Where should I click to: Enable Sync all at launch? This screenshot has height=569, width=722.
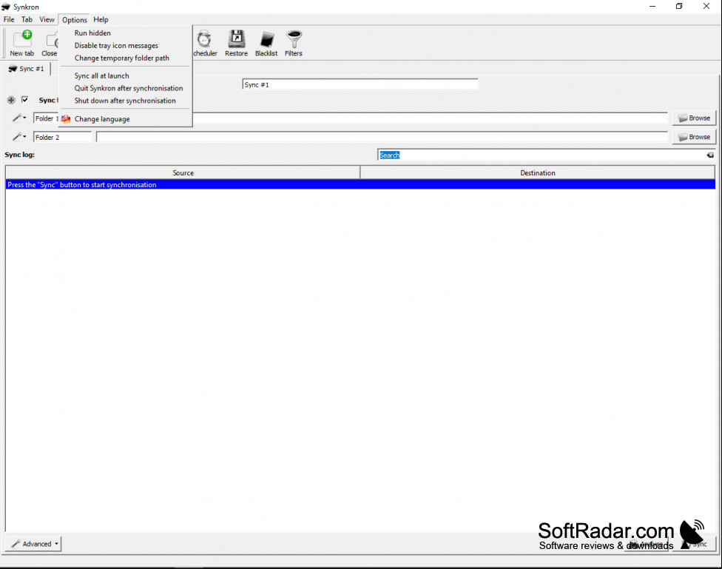coord(125,75)
